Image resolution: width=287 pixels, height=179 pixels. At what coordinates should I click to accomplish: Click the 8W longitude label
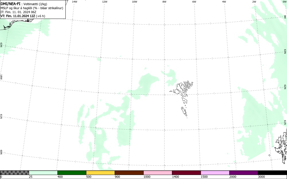pyautogui.click(x=164, y=2)
